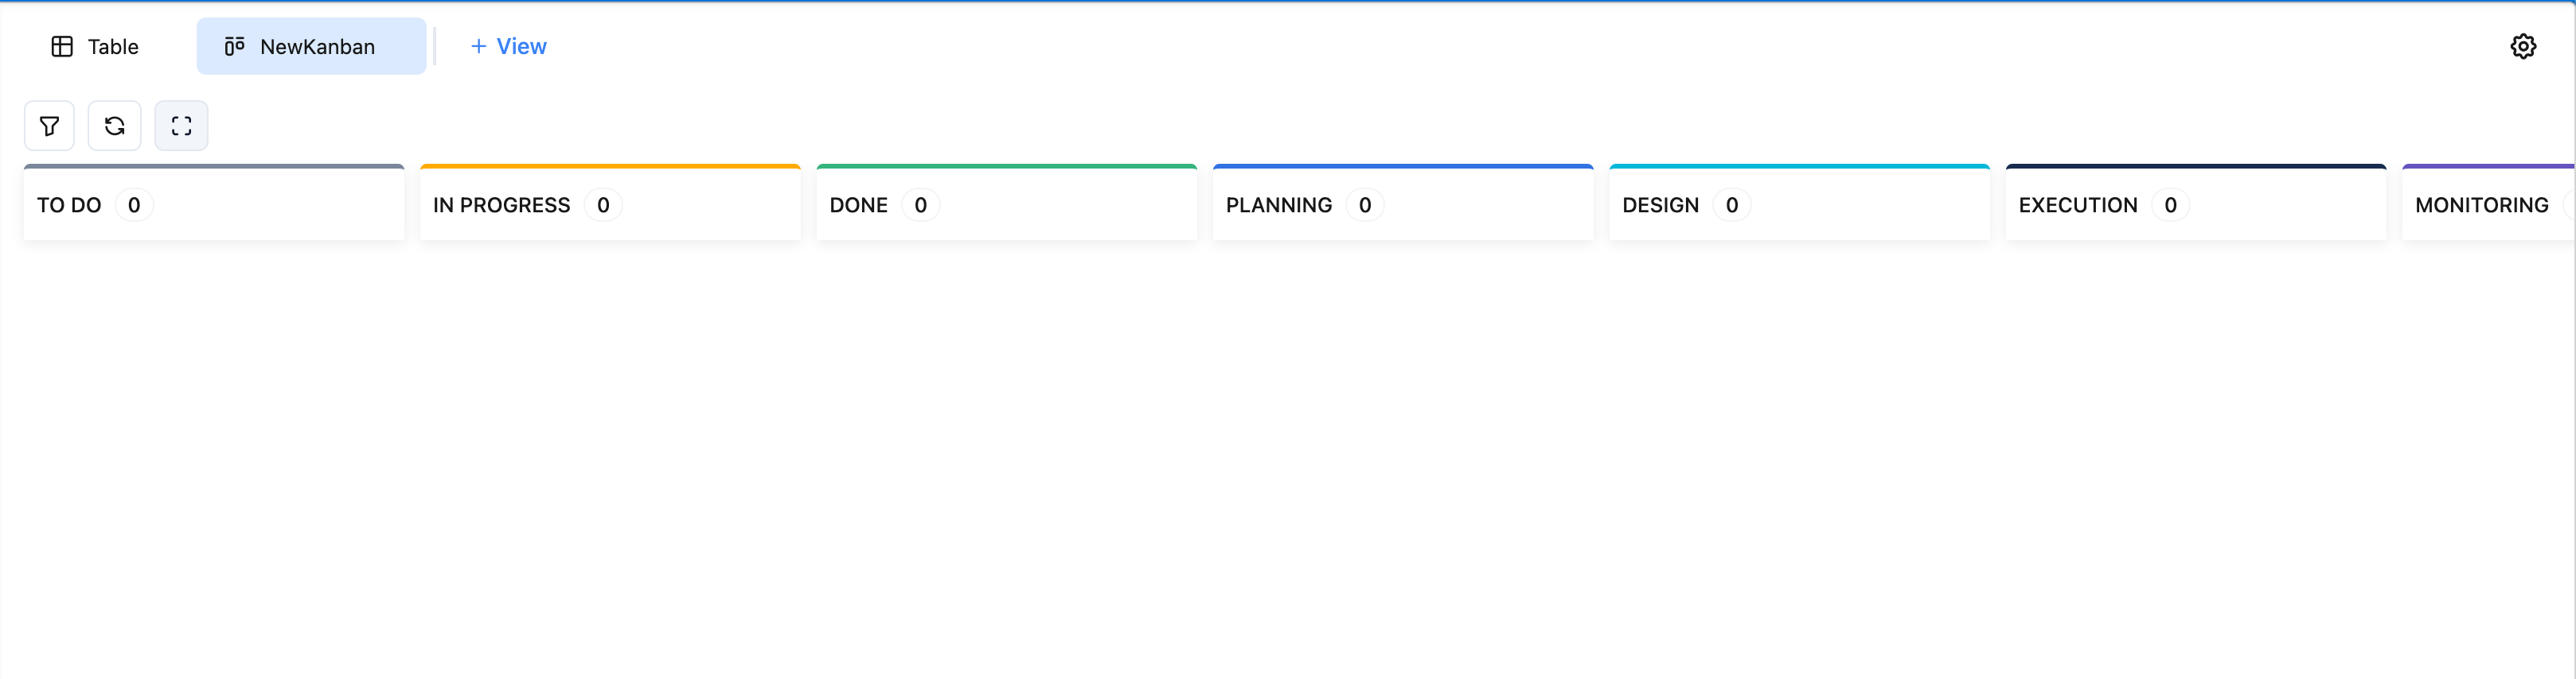This screenshot has height=679, width=2576.
Task: Click the NewKanban board icon
Action: (235, 47)
